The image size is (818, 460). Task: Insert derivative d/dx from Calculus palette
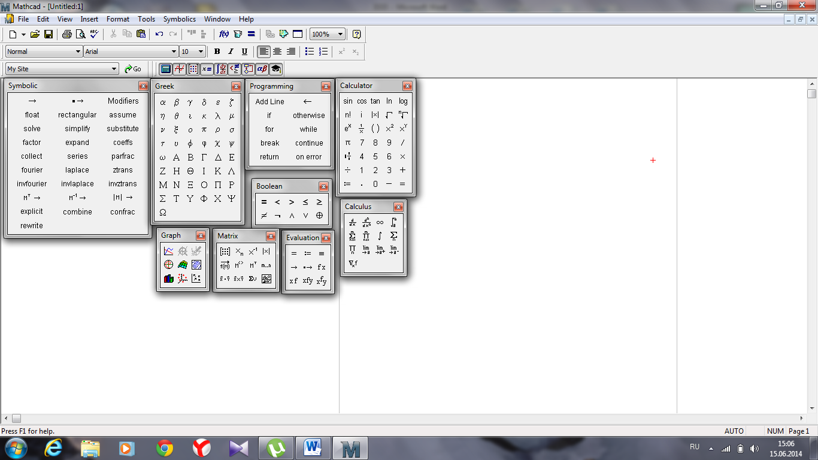click(x=352, y=222)
